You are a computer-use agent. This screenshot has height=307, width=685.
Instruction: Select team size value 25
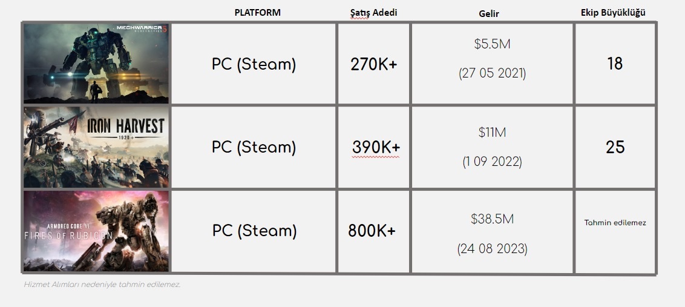615,147
